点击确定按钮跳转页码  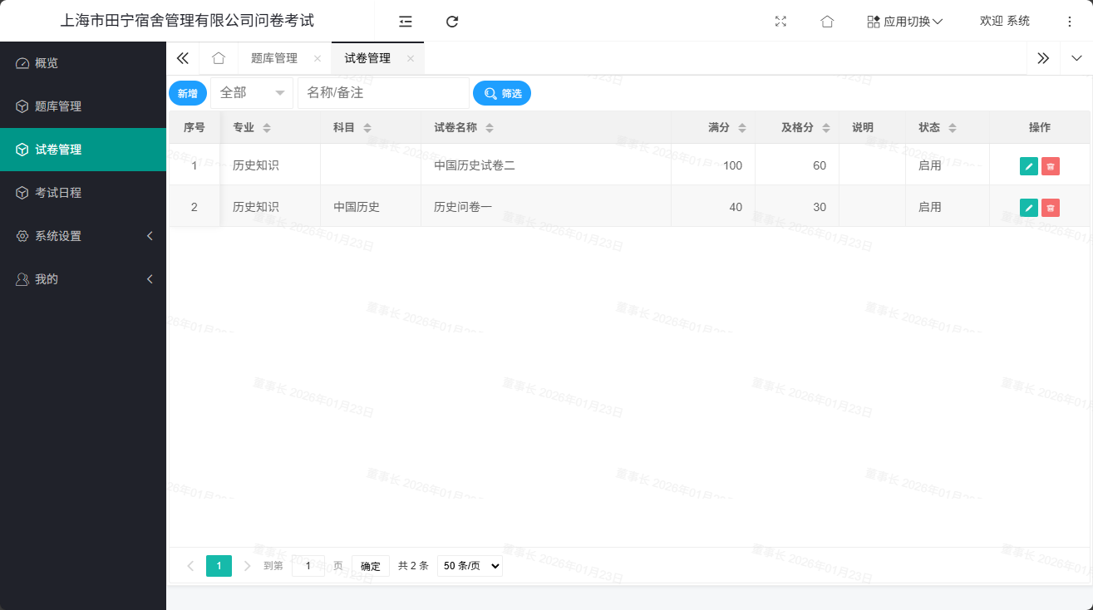coord(370,565)
